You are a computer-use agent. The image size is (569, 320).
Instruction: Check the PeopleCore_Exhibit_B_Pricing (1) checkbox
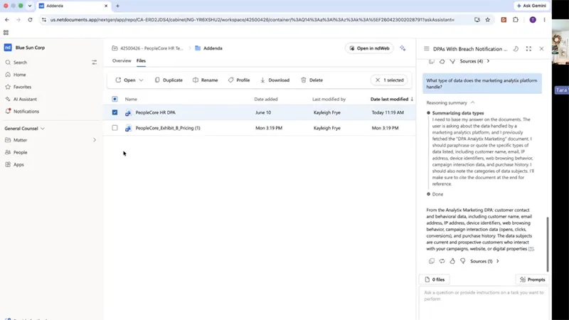coord(115,128)
